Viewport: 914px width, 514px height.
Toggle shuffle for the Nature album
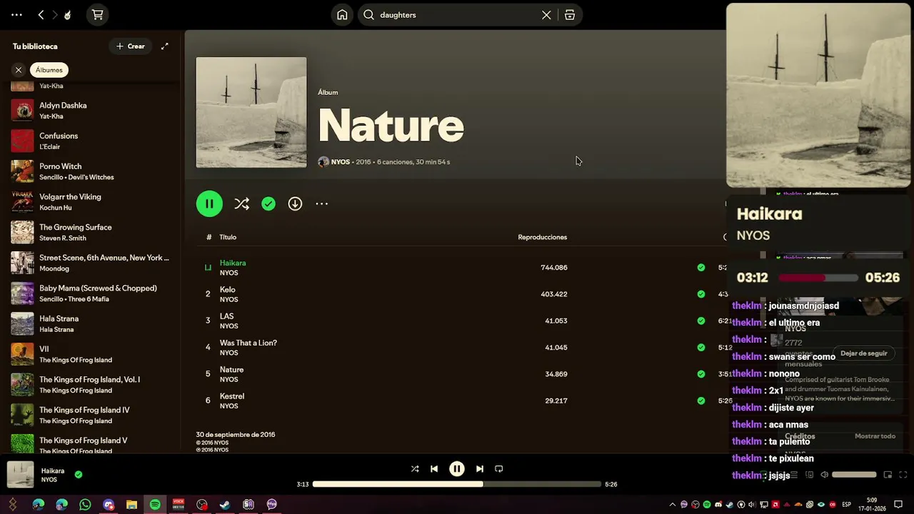[241, 204]
